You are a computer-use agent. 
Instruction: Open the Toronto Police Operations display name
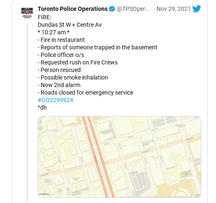pos(72,9)
